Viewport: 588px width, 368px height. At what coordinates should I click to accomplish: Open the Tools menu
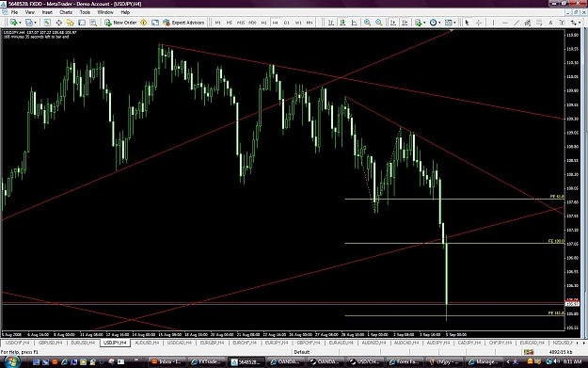(85, 12)
